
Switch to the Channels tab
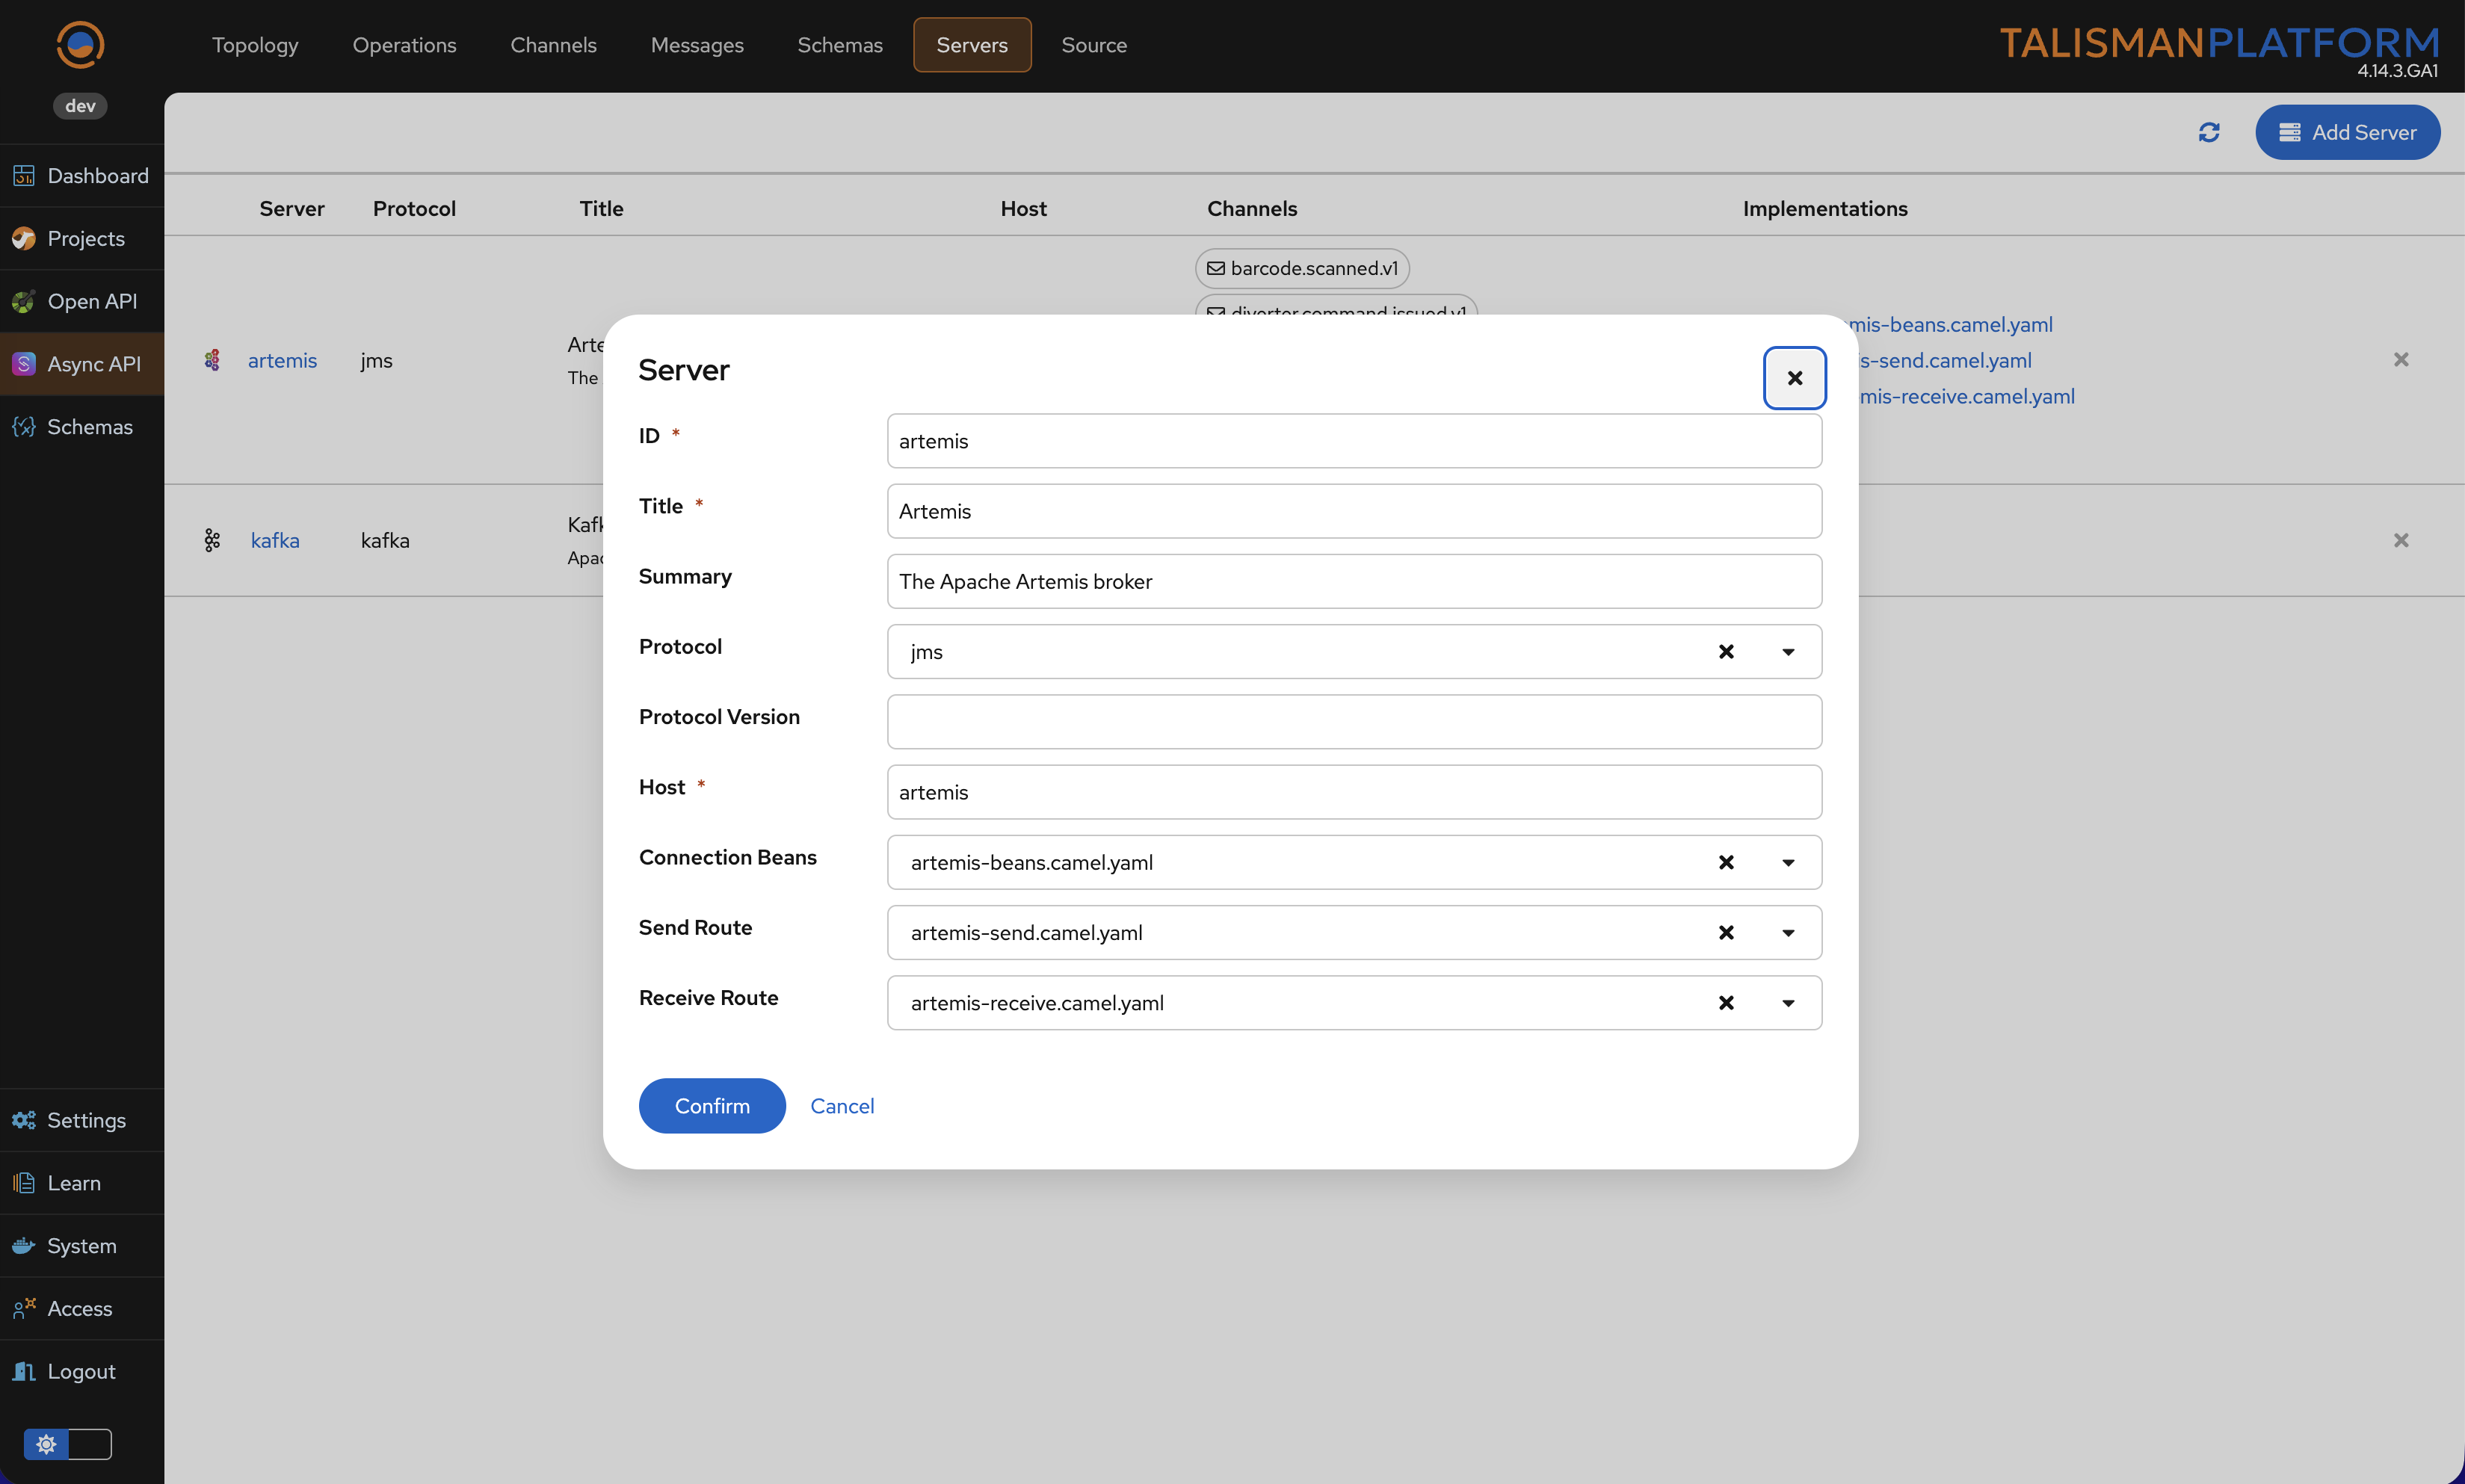(553, 45)
